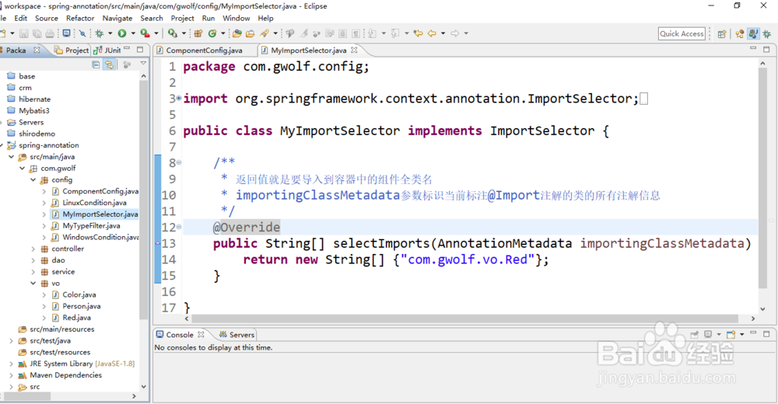The width and height of the screenshot is (778, 404).
Task: Click the Save toolbar icon
Action: point(24,33)
